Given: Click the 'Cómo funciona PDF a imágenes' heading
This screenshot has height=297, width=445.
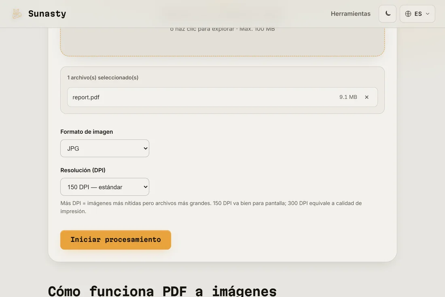Looking at the screenshot, I should (162, 291).
